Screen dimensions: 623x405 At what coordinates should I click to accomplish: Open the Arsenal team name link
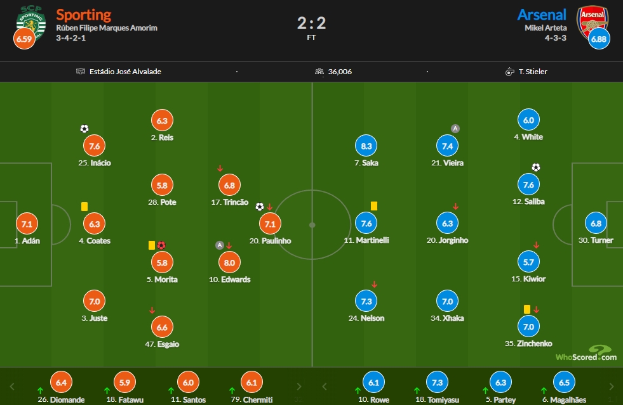542,15
